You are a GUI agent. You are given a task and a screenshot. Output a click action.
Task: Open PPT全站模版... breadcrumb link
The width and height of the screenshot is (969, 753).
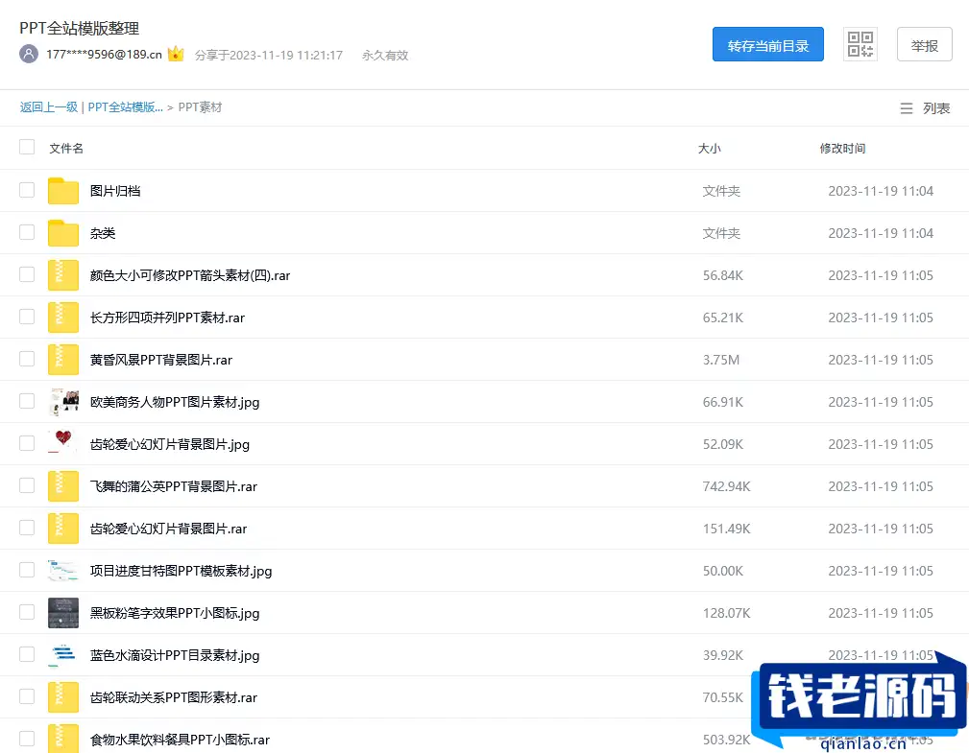(126, 107)
